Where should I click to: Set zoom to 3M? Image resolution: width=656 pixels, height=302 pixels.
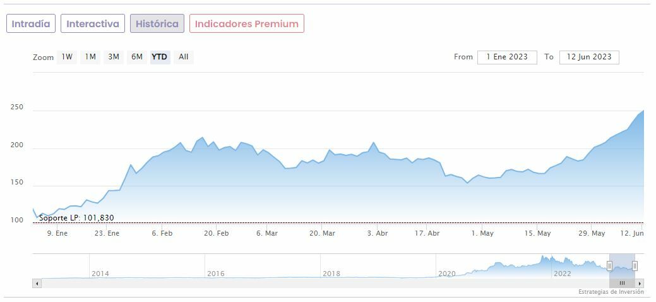click(x=114, y=57)
